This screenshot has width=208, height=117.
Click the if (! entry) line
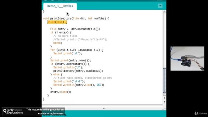pyautogui.click(x=61, y=32)
